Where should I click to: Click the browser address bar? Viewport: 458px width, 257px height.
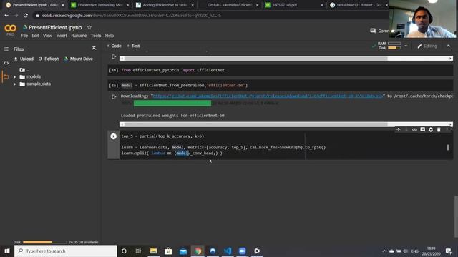coord(210,15)
